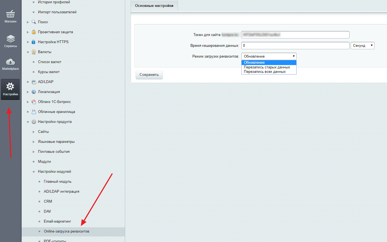
Task: Click the Настройки gear icon
Action: 10,87
